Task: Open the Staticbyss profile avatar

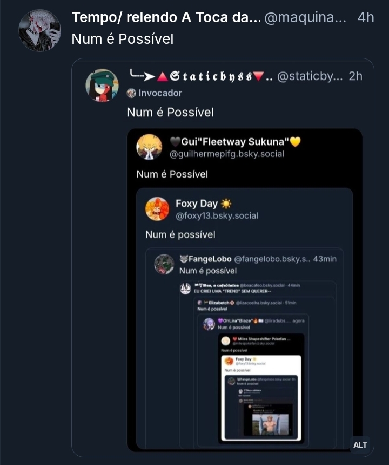Action: pyautogui.click(x=102, y=86)
